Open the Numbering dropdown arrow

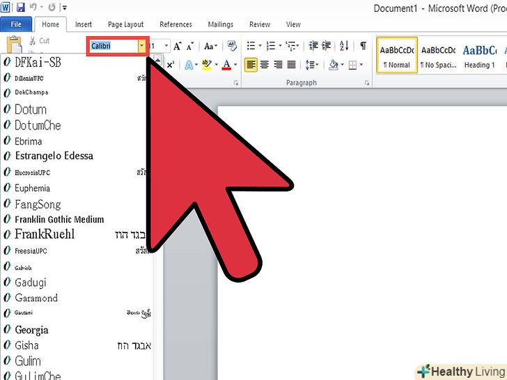(x=280, y=45)
